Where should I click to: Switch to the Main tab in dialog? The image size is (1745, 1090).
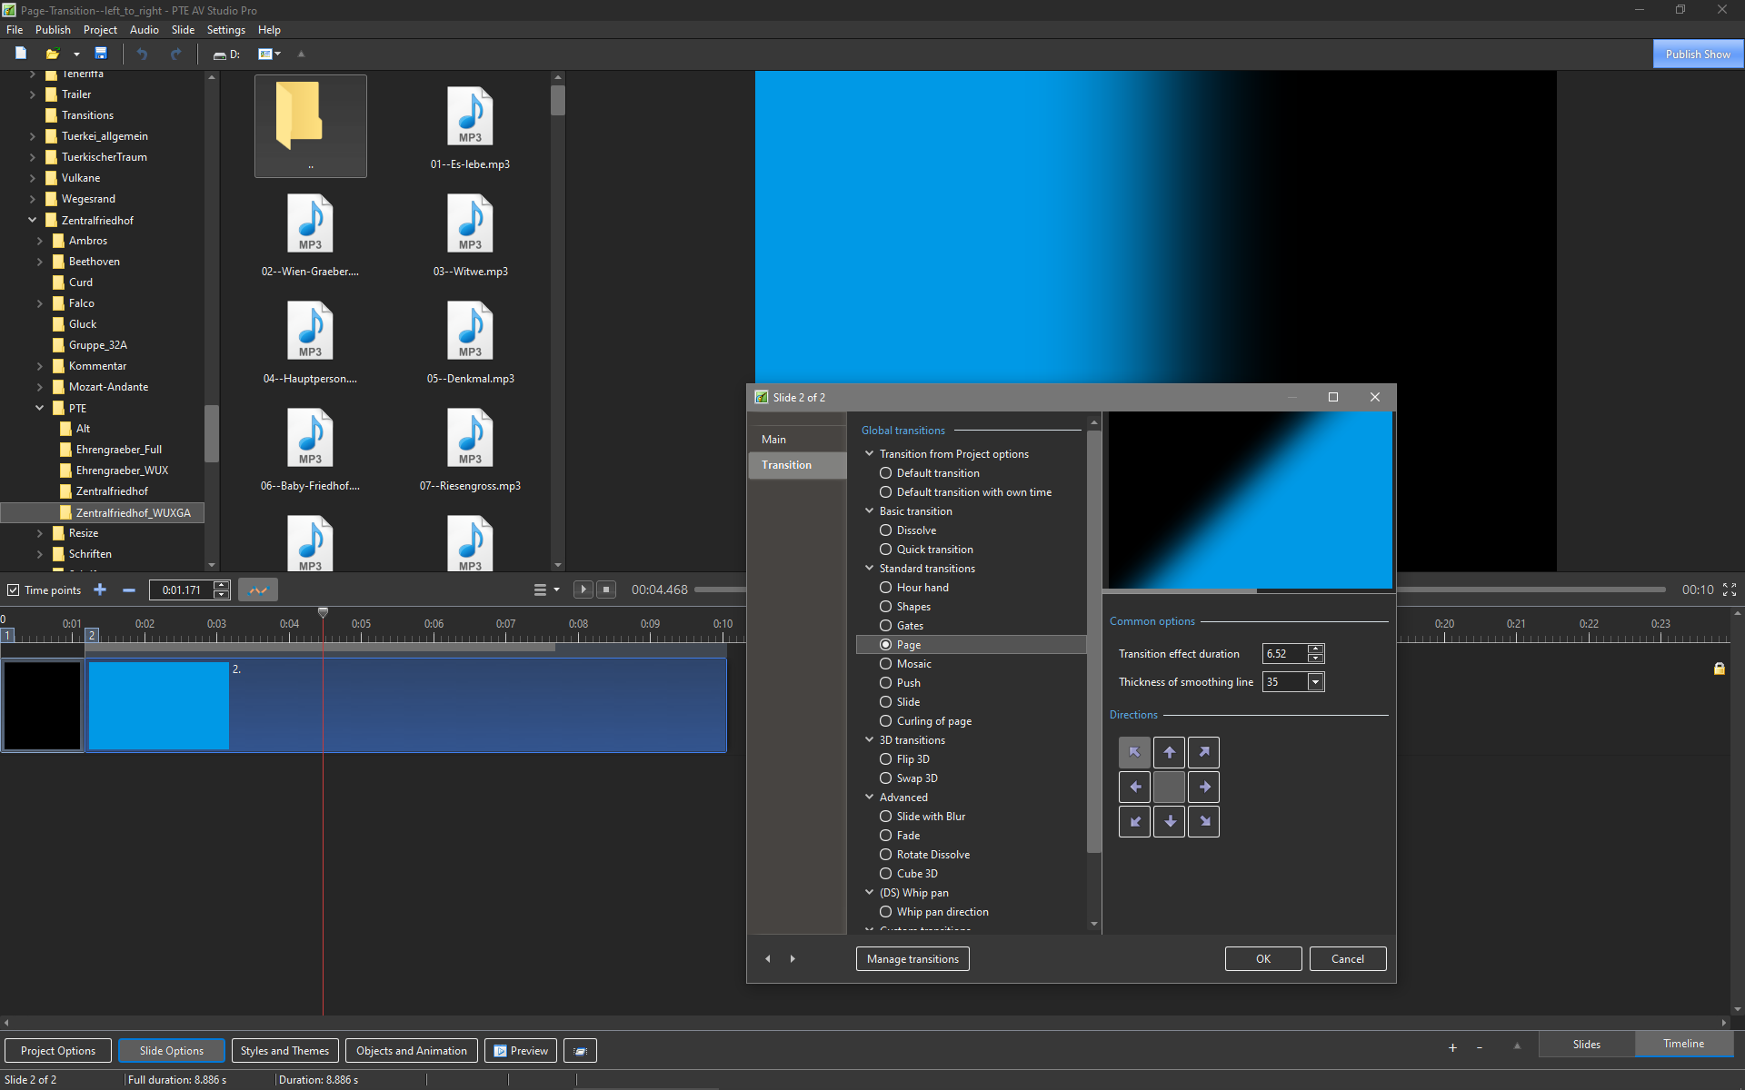tap(774, 440)
